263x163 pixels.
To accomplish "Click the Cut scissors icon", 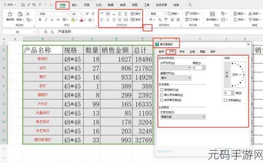I will coord(28,14).
